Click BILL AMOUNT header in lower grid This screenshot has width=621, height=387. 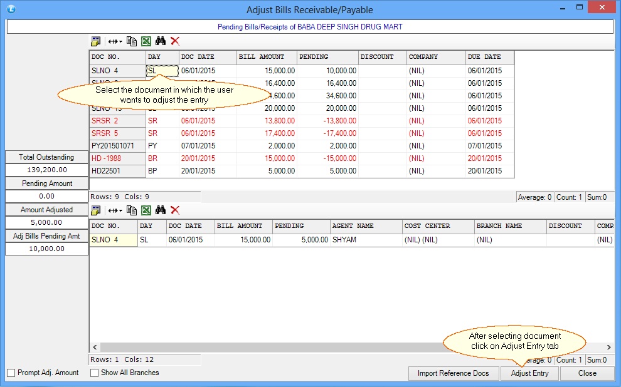(244, 226)
